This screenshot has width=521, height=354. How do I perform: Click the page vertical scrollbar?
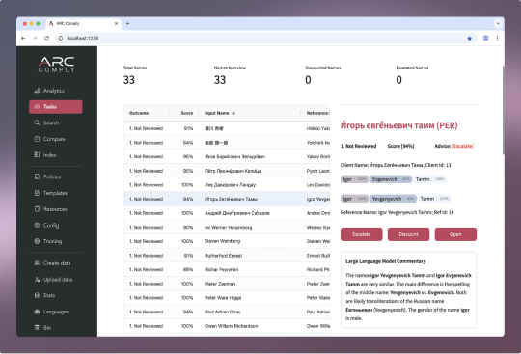point(503,110)
